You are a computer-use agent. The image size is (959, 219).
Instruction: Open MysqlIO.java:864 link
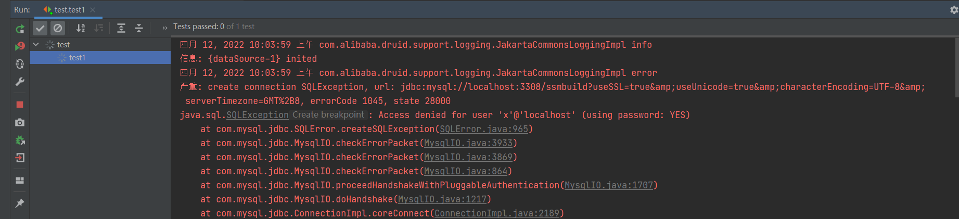466,171
